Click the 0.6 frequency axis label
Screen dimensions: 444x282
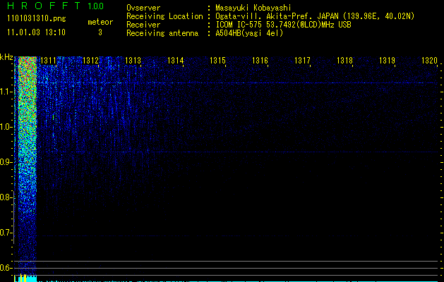pyautogui.click(x=6, y=268)
